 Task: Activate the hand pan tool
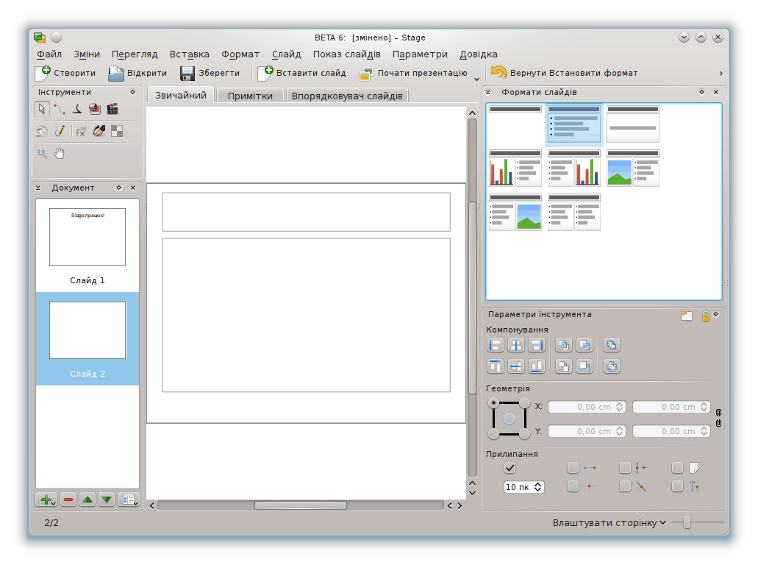[60, 153]
